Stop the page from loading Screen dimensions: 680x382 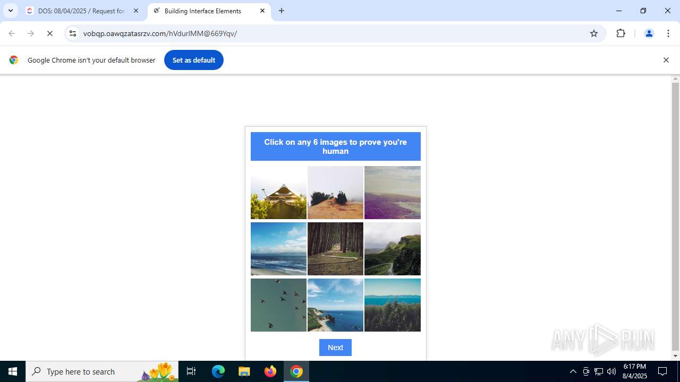click(50, 33)
